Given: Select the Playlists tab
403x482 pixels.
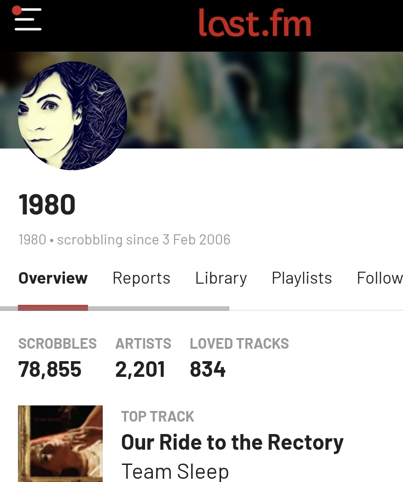Looking at the screenshot, I should 302,278.
